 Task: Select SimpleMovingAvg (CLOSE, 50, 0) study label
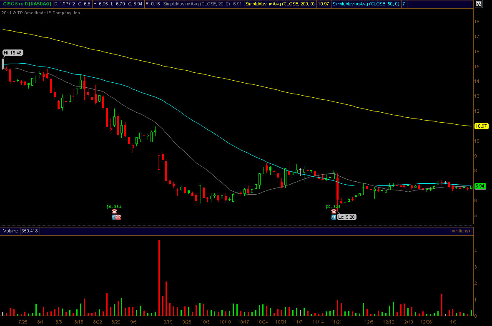click(366, 4)
